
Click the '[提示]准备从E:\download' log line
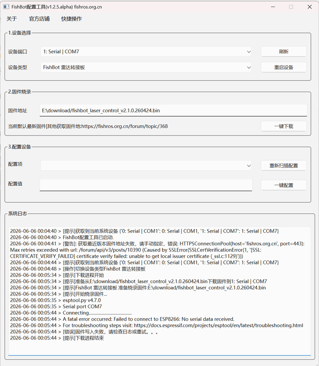139,281
